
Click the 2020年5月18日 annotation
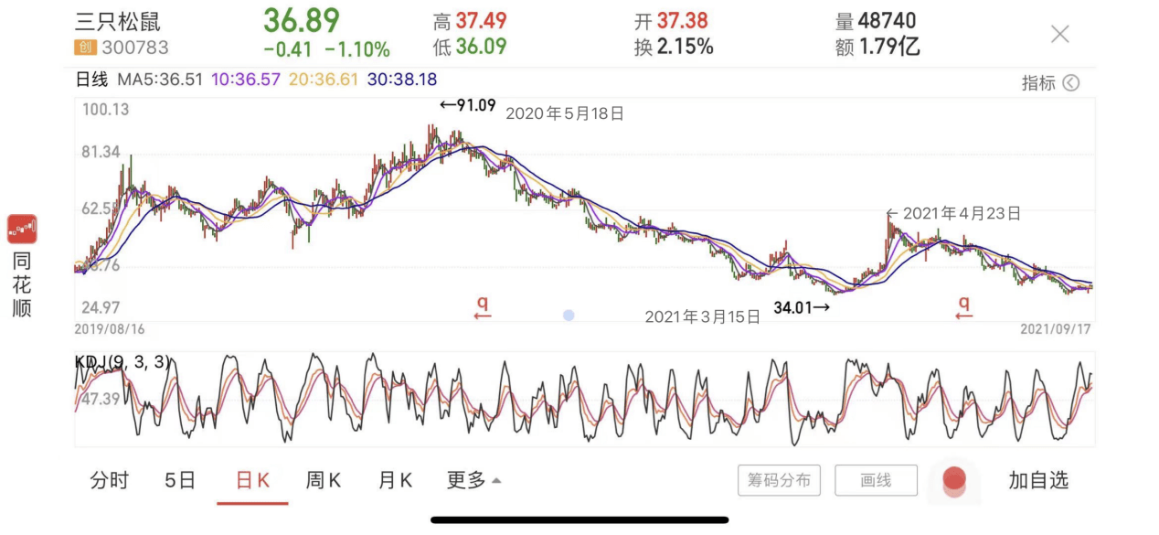pyautogui.click(x=565, y=113)
